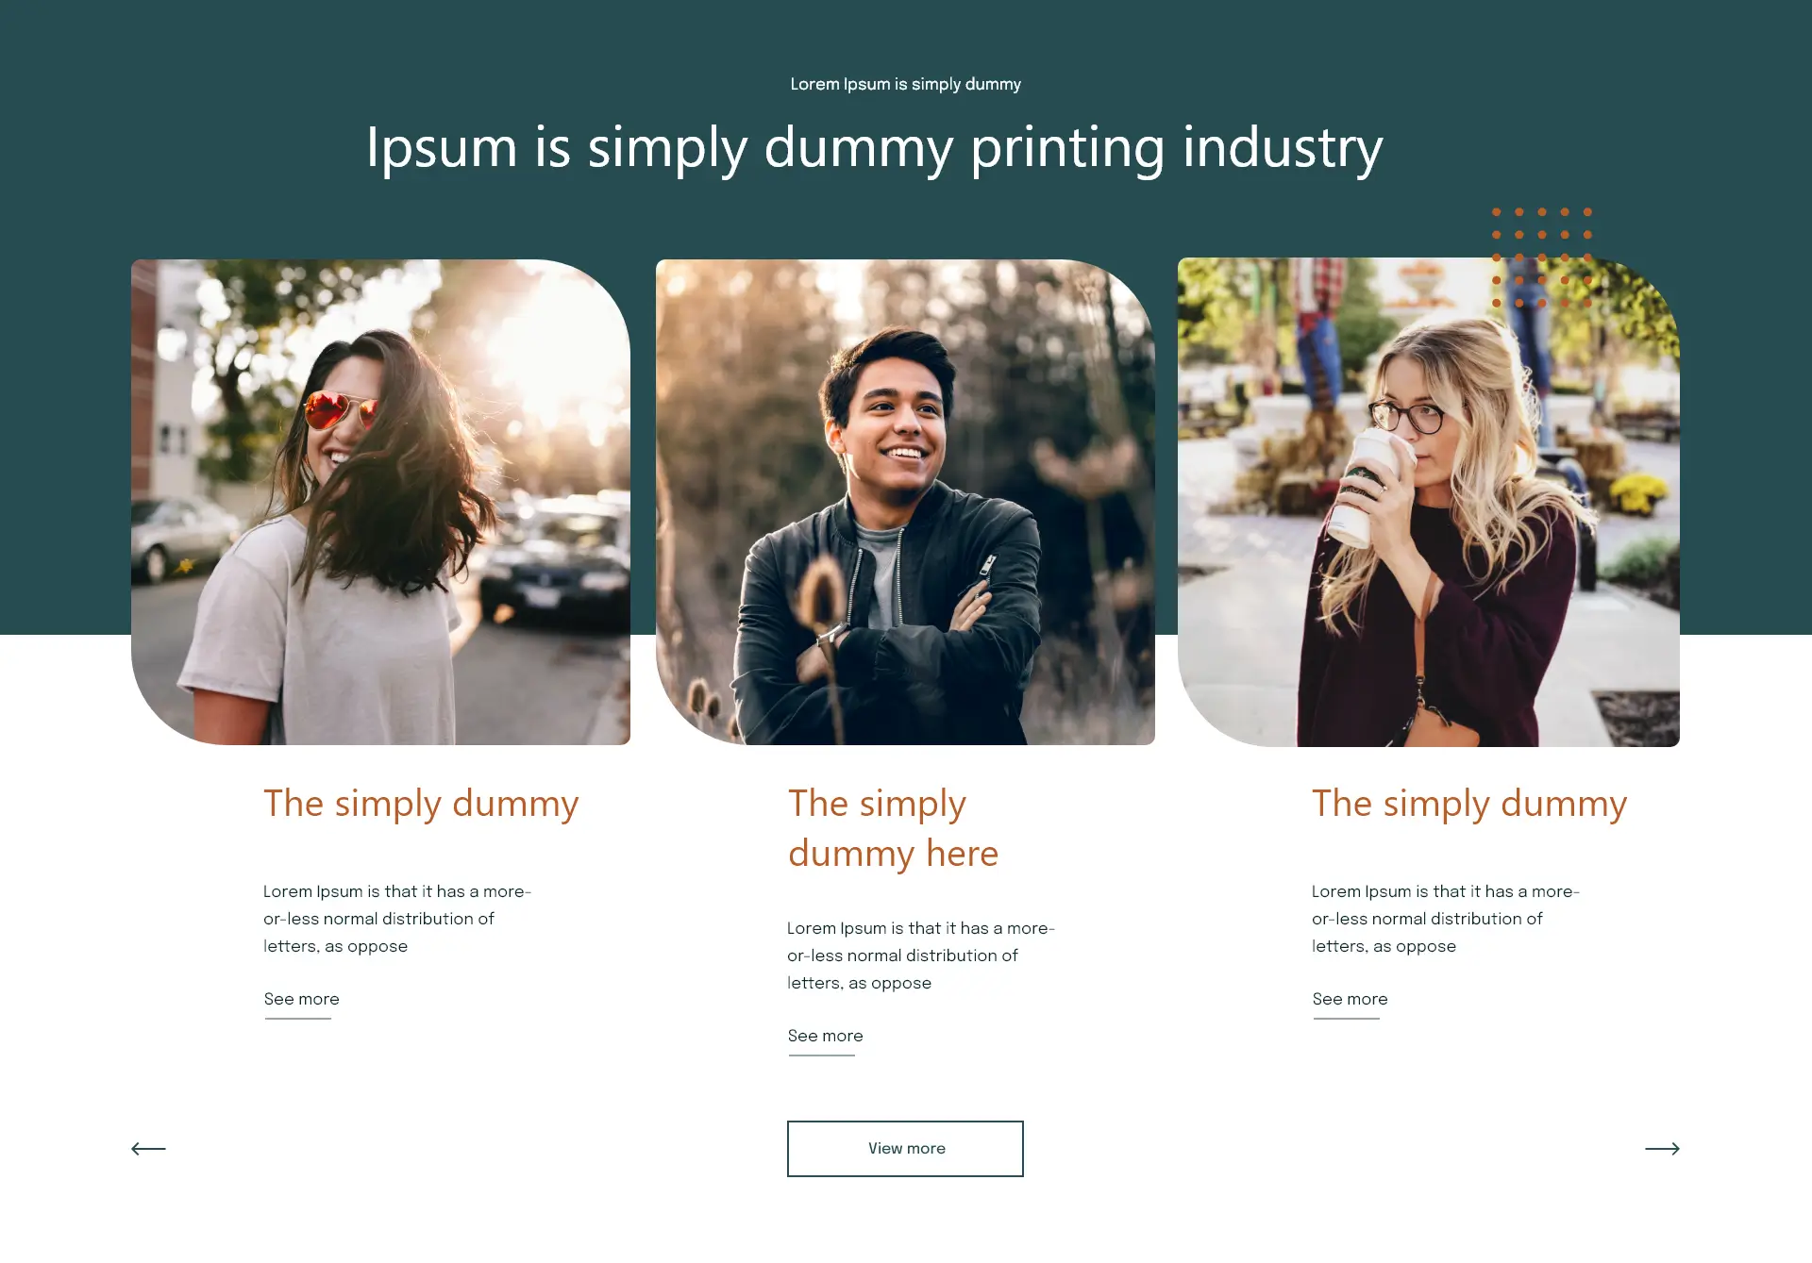
Task: Open See more link under middle card
Action: 825,1036
